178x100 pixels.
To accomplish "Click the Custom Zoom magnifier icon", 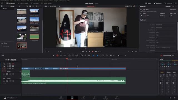I will [110, 56].
